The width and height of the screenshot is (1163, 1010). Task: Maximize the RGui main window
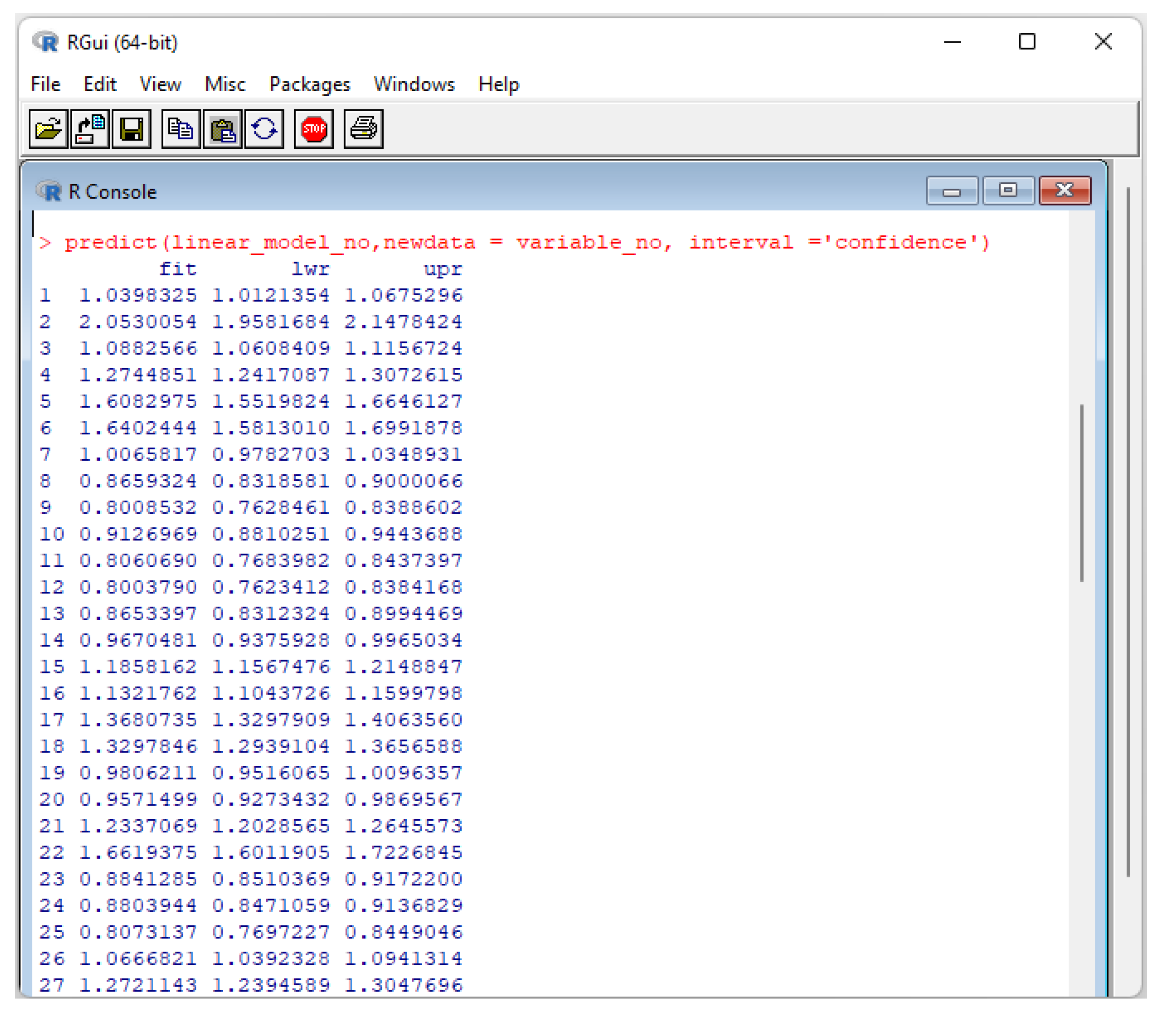(1027, 42)
